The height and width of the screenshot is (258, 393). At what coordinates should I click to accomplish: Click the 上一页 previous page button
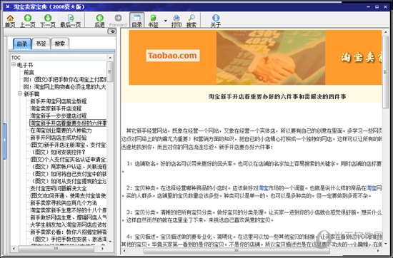[28, 21]
